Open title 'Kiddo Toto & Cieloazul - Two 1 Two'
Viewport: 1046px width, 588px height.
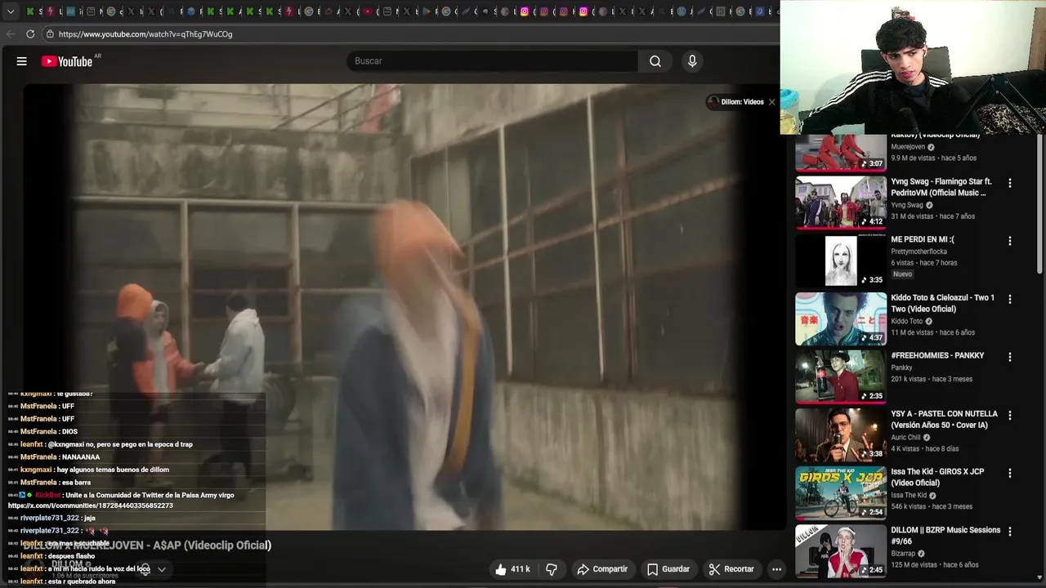pos(942,303)
